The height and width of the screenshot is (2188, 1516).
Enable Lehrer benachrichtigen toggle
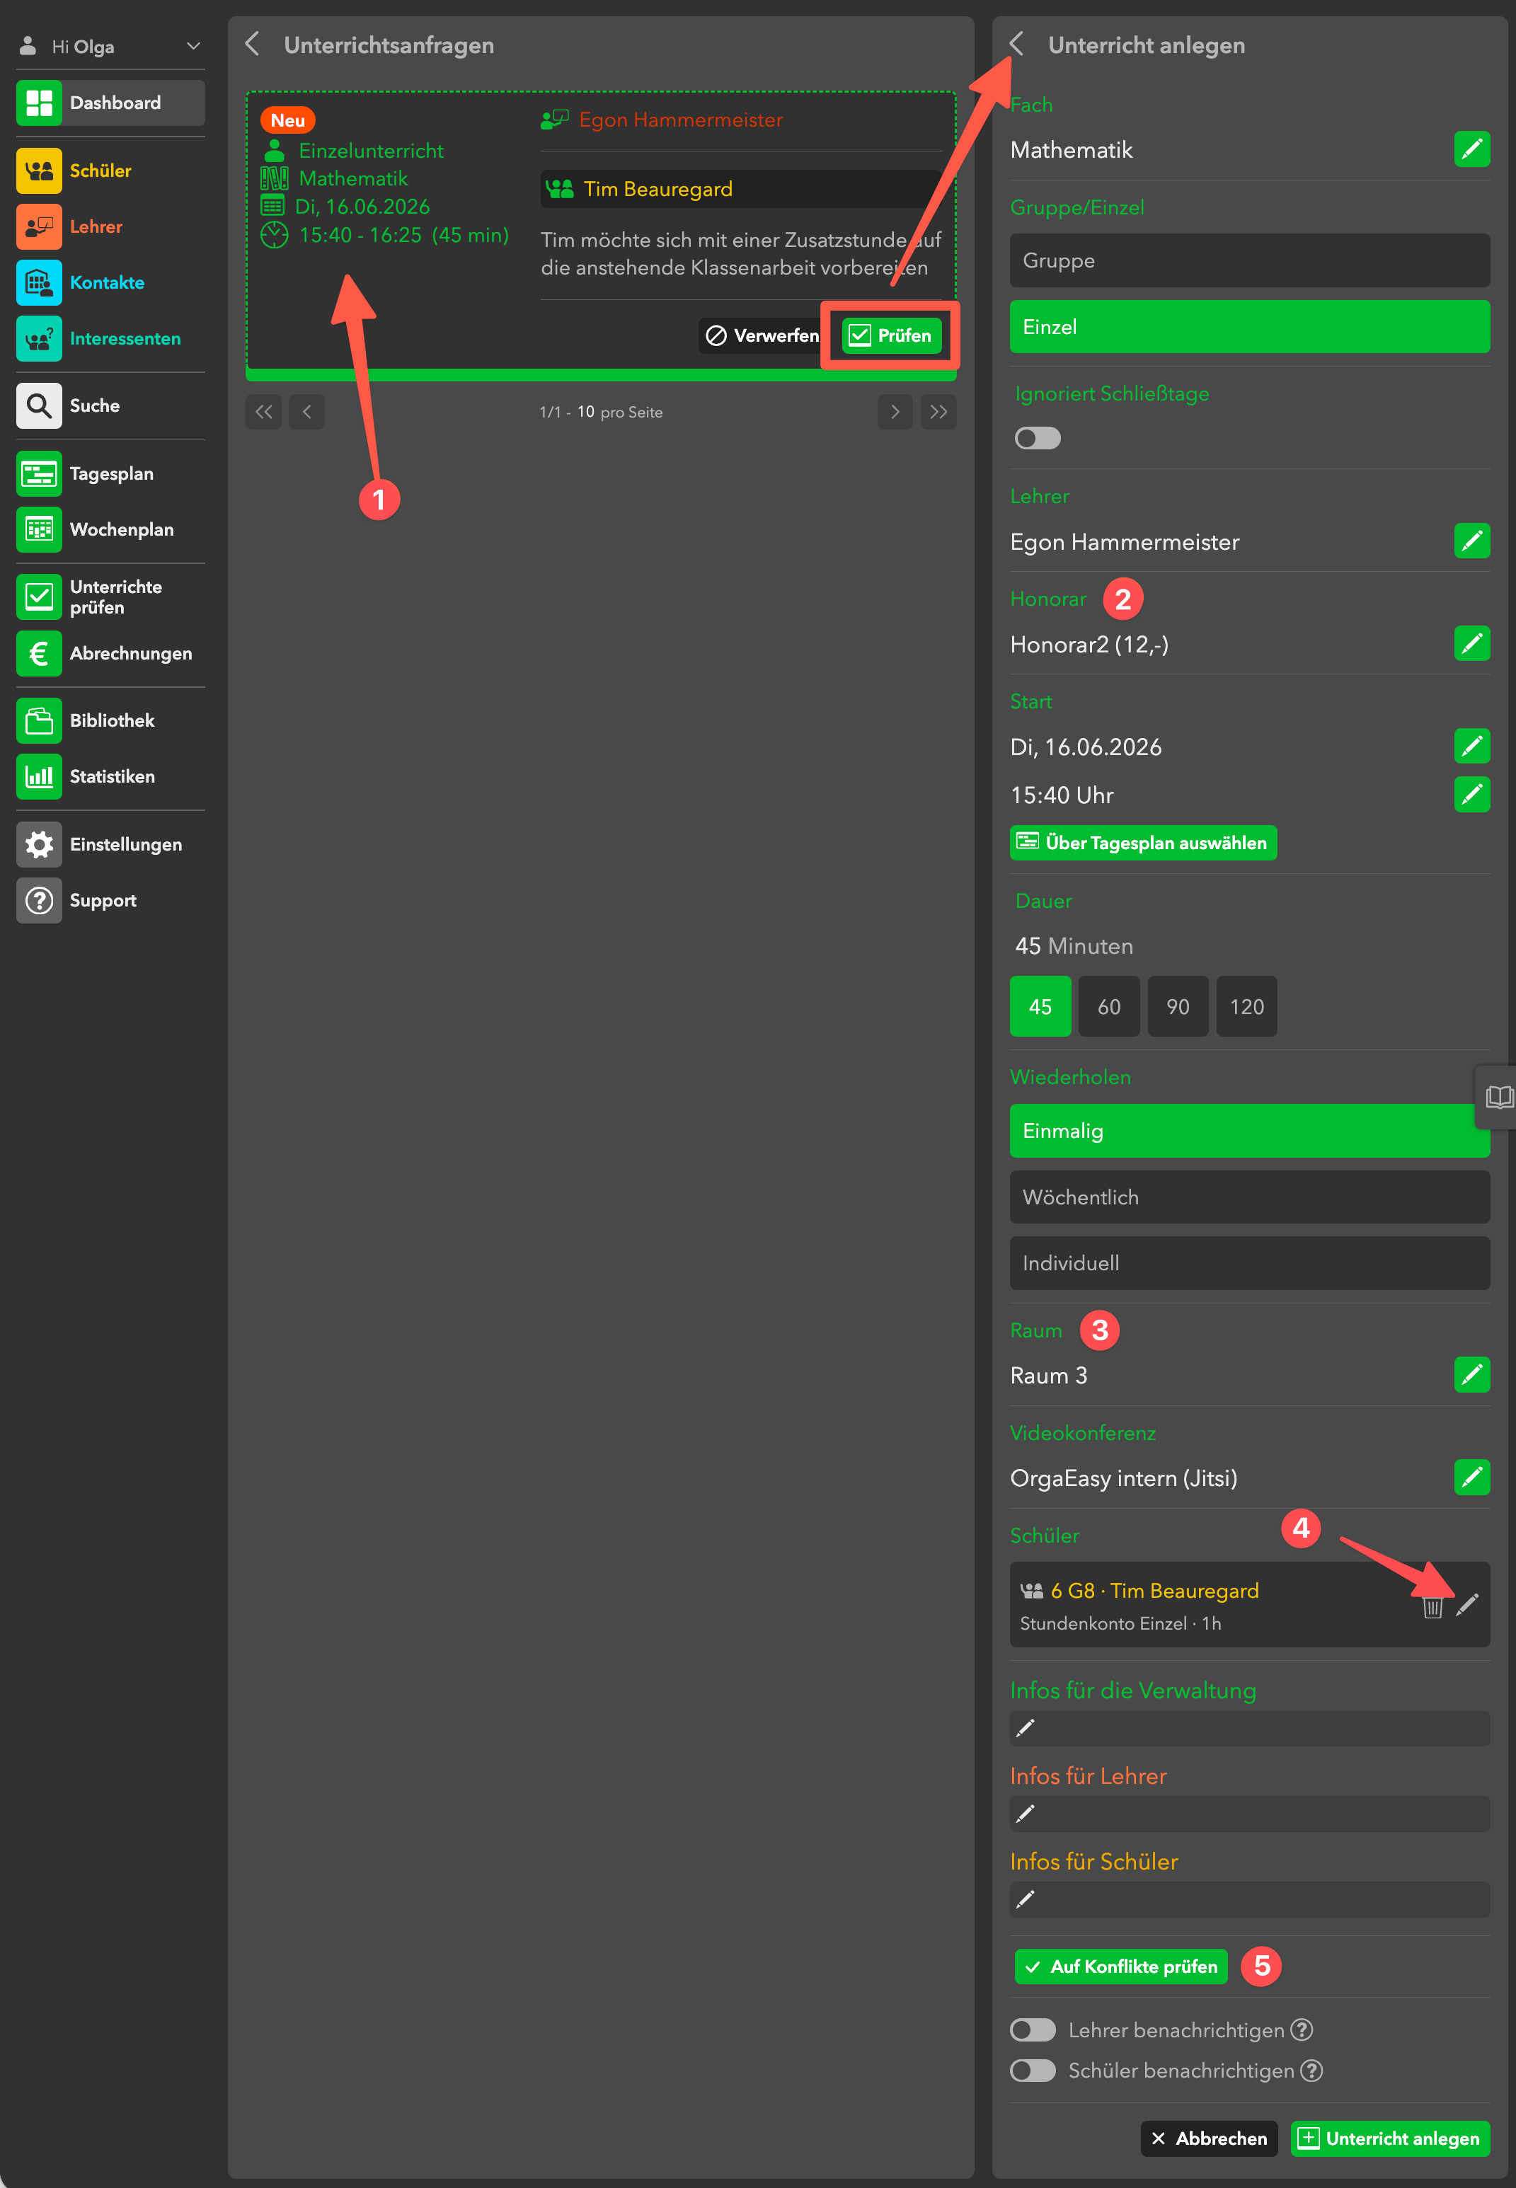point(1033,2029)
